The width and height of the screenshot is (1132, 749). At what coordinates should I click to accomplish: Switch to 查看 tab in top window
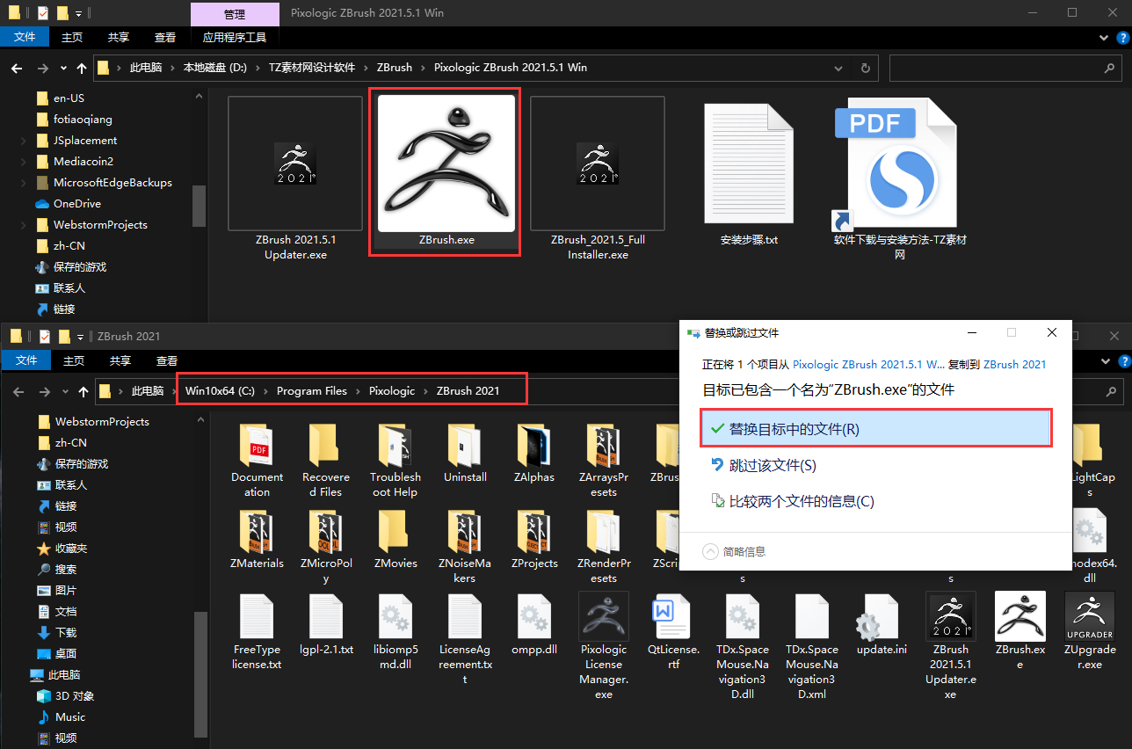point(165,37)
